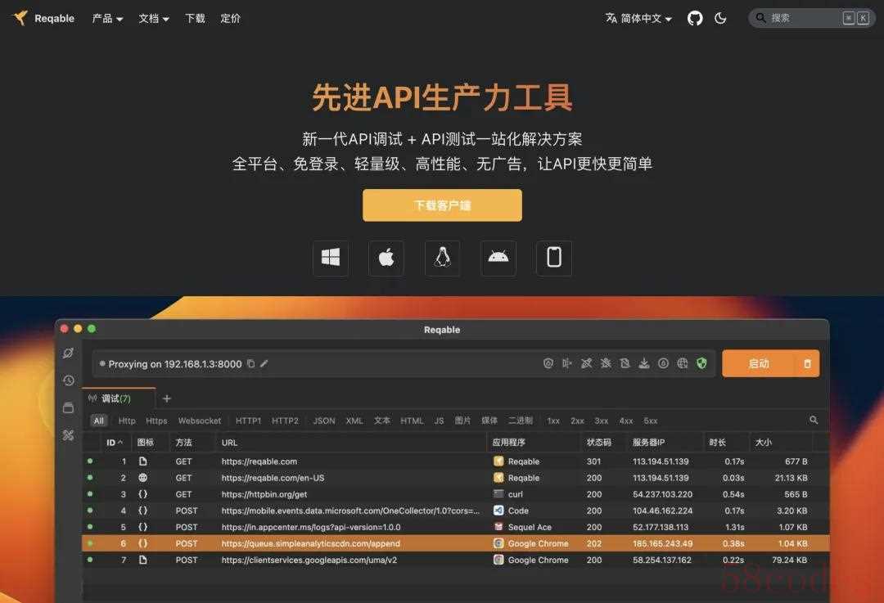Click the Android platform icon

tap(498, 258)
